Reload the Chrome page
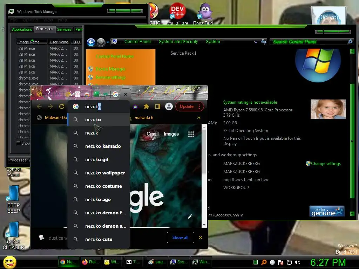The width and height of the screenshot is (359, 269). [62, 106]
